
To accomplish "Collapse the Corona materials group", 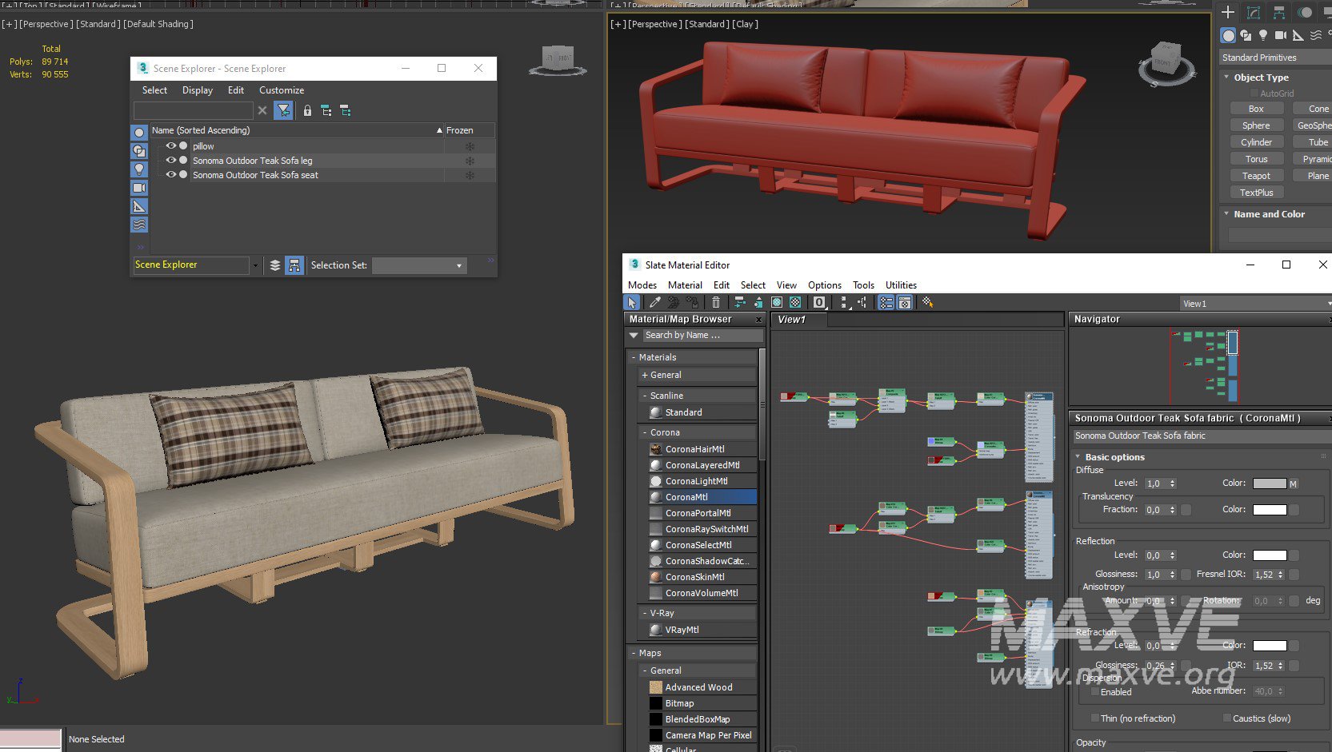I will click(x=645, y=432).
